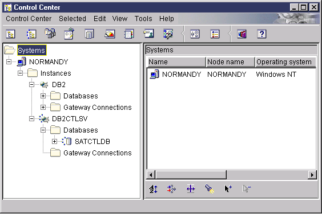Screen dimensions: 322x214
Task: Click the Systems title above the list
Action: point(159,50)
